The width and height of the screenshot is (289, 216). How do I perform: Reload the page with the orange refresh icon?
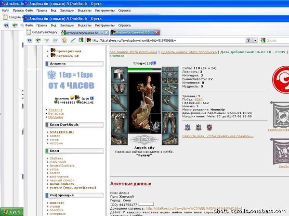(65, 40)
